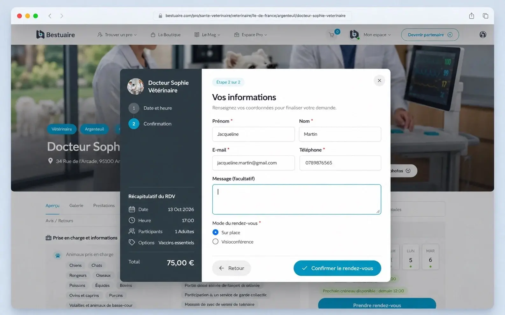Click the Vétérinaire tag badge
The height and width of the screenshot is (315, 505).
point(62,129)
